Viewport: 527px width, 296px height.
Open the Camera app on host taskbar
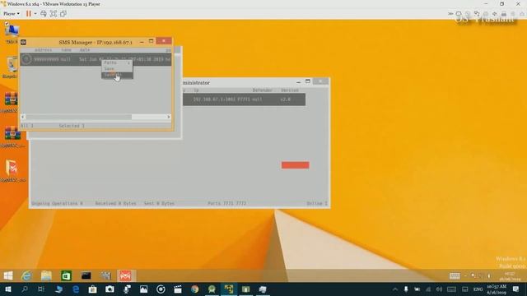click(110, 289)
